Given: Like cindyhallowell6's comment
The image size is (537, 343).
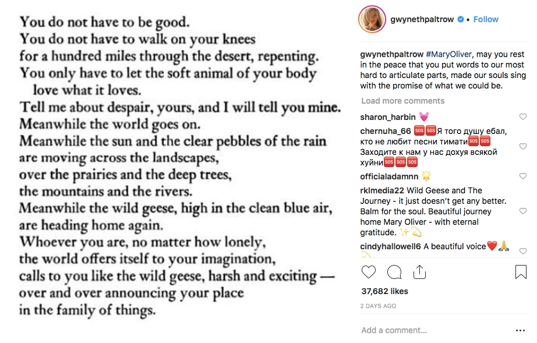Looking at the screenshot, I should (x=522, y=251).
